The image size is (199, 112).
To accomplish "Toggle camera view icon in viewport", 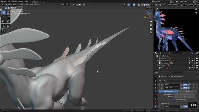I will pyautogui.click(x=151, y=29).
